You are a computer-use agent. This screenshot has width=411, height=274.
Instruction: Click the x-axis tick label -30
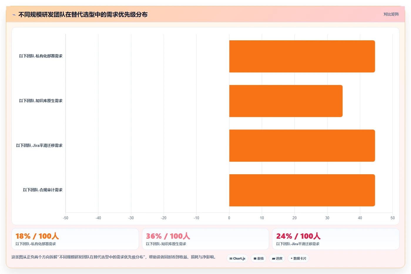coord(131,218)
